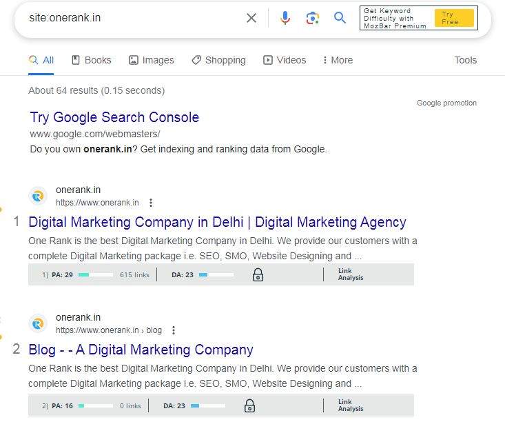The image size is (505, 442).
Task: Switch to the Images tab
Action: (x=152, y=60)
